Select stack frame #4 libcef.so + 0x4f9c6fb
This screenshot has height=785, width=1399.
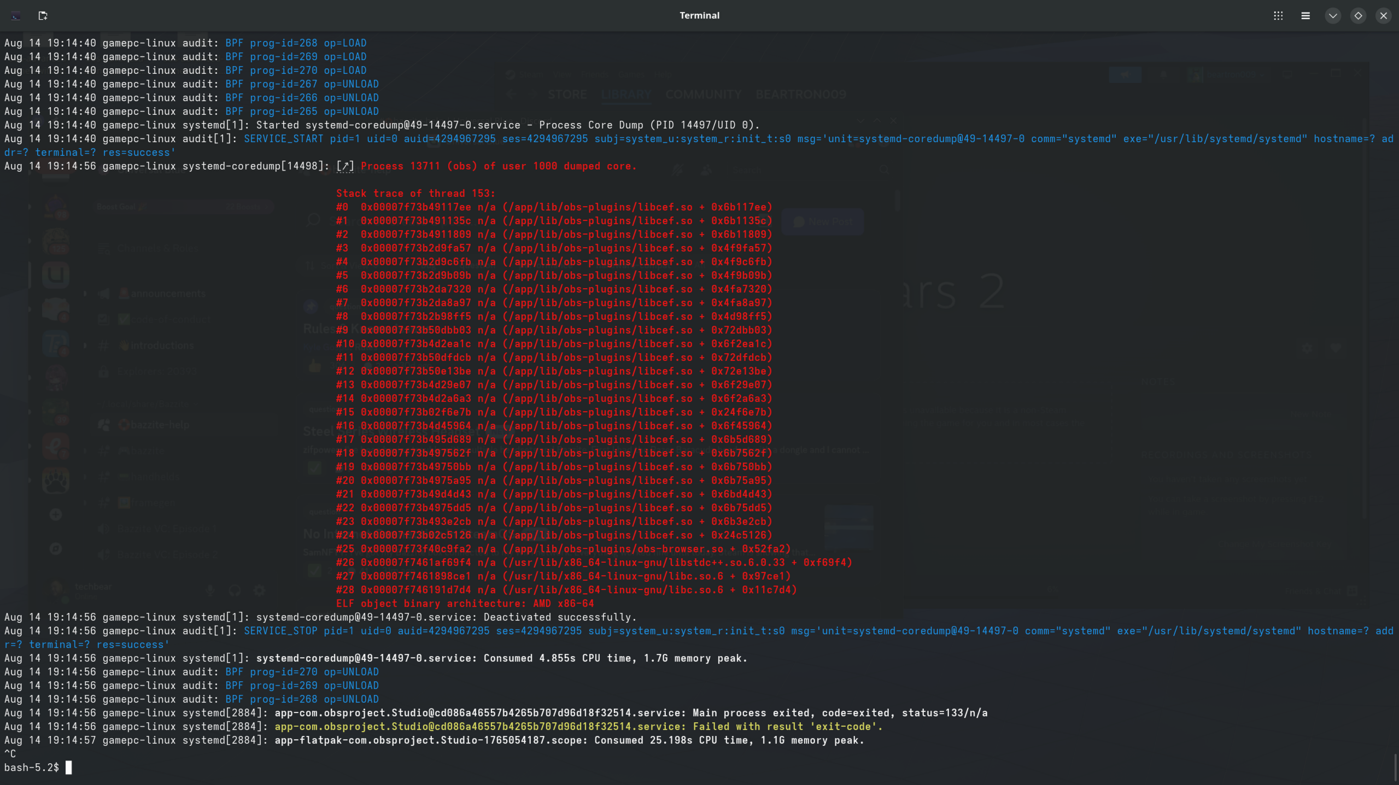[x=554, y=262]
